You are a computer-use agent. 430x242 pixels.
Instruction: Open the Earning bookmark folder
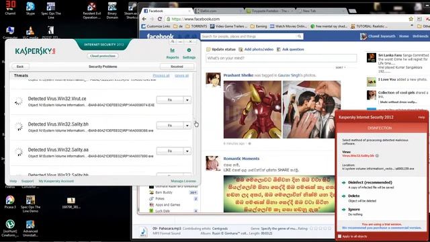pos(258,26)
